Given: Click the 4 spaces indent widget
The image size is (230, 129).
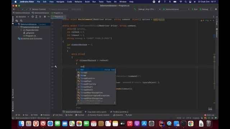Looking at the screenshot, I should point(196,118).
